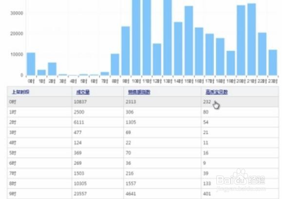Click the chart bar above the 9时 label
The image size is (282, 199).
tap(126, 51)
